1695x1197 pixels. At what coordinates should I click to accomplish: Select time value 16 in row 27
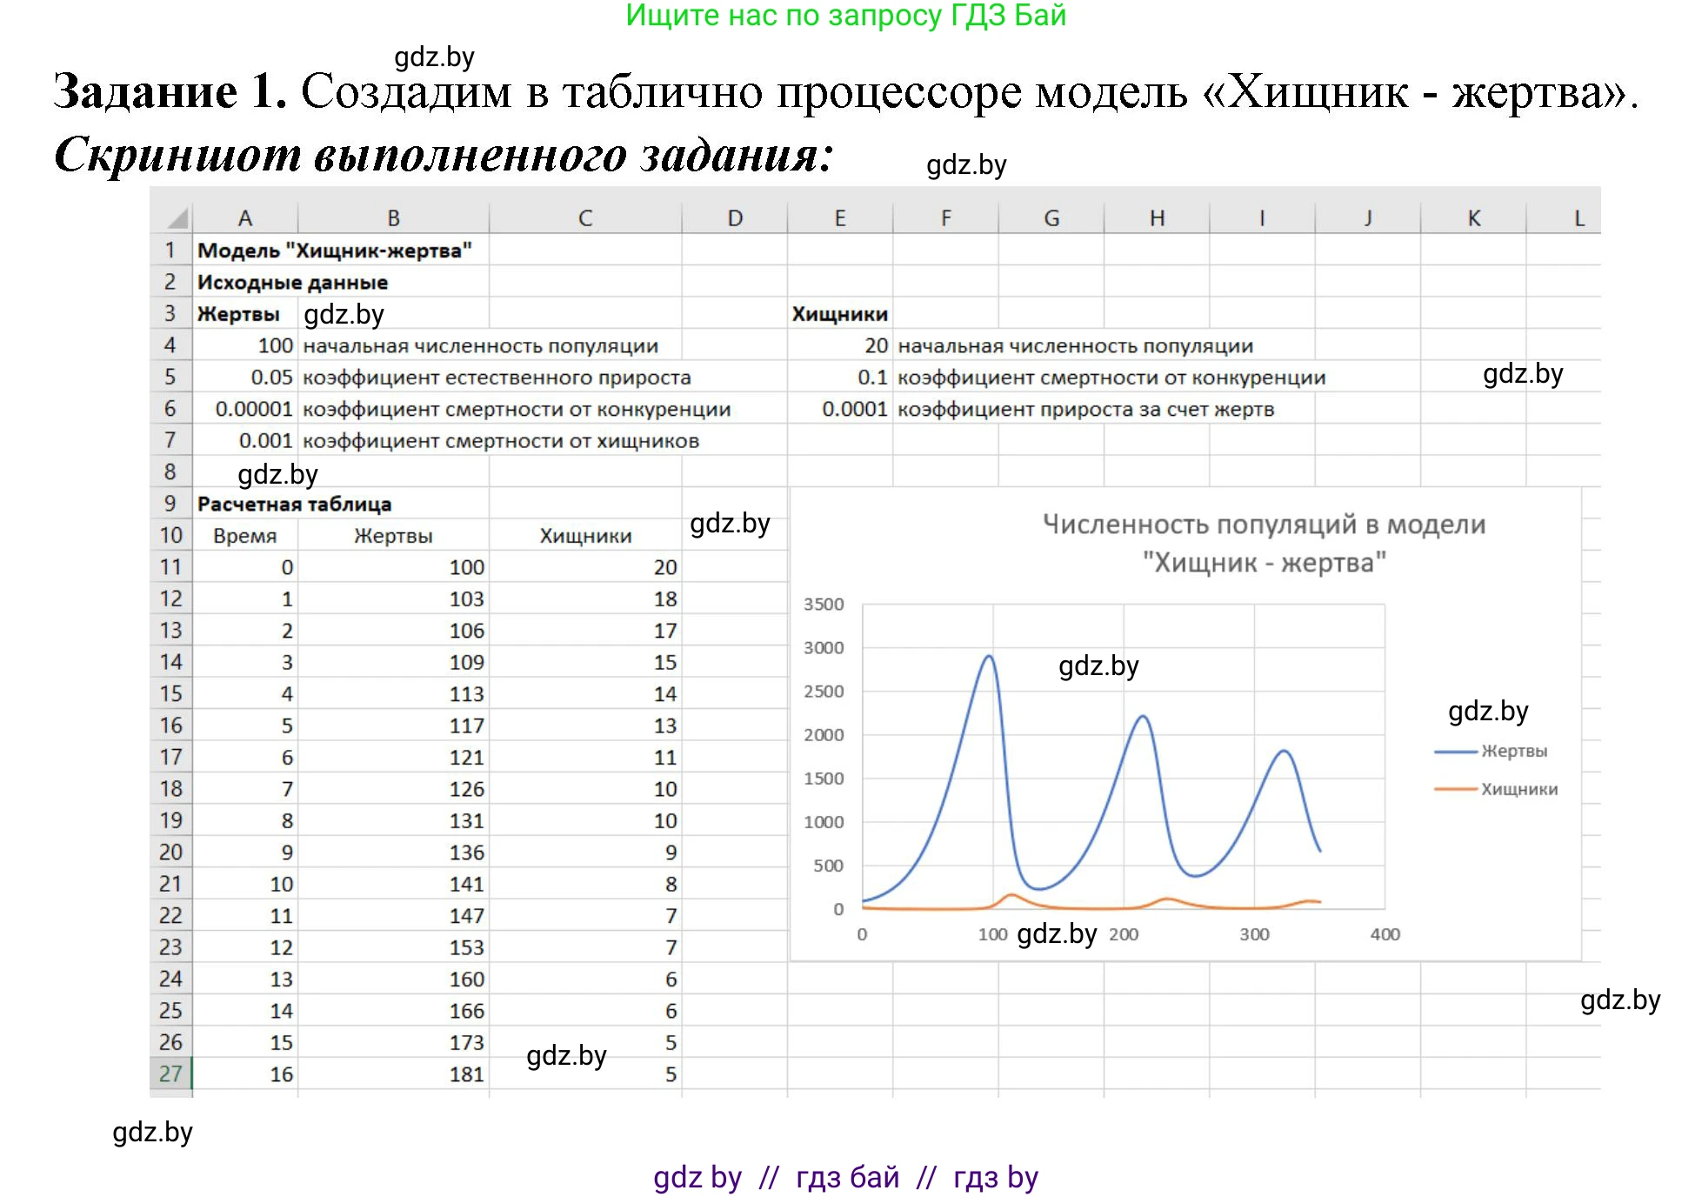pos(245,1073)
